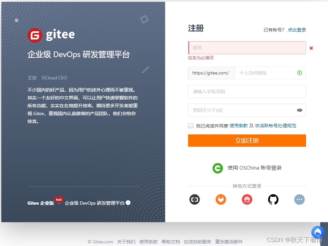
Task: Open footer link 重发激活邮件
Action: (x=229, y=242)
